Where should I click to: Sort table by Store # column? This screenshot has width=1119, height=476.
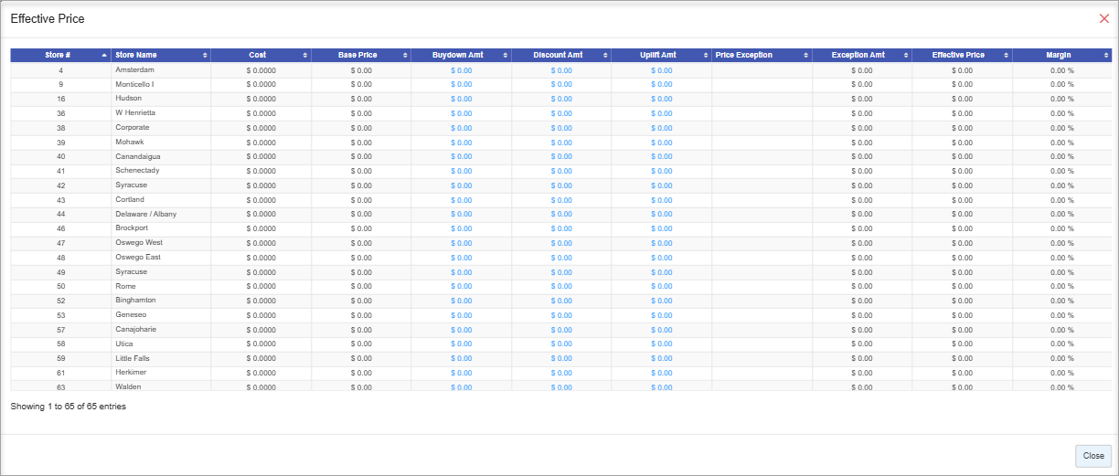pyautogui.click(x=60, y=56)
